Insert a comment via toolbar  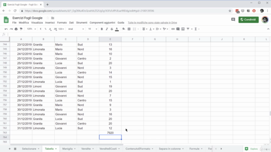178,29
